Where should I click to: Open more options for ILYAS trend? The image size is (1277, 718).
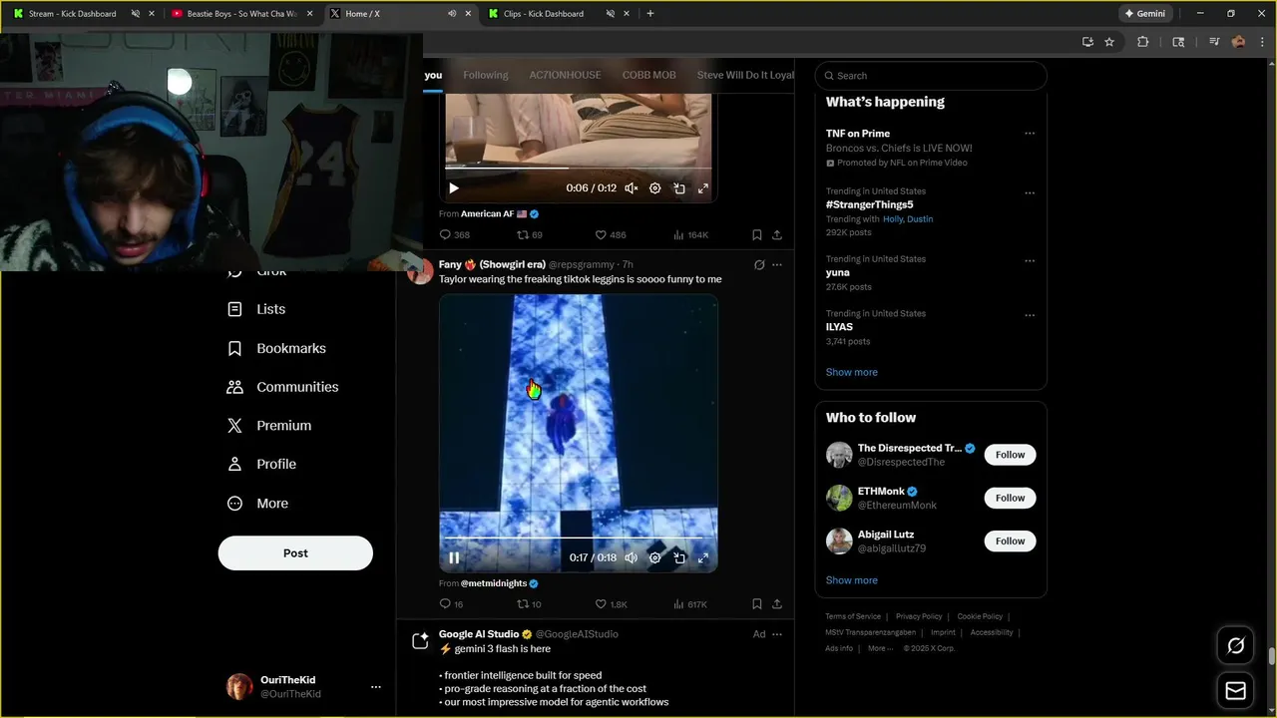coord(1030,316)
